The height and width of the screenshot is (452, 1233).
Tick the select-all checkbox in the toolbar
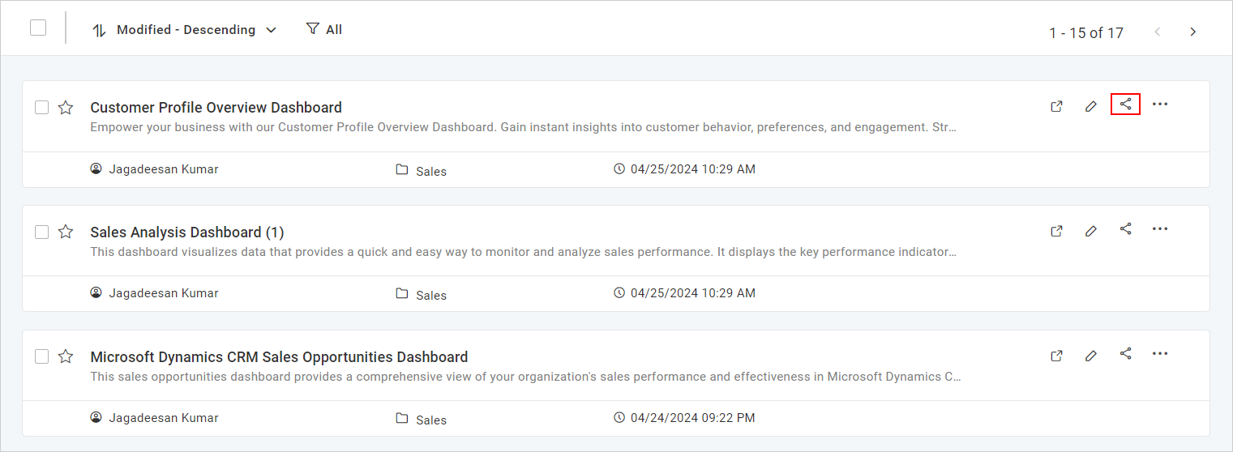coord(38,28)
